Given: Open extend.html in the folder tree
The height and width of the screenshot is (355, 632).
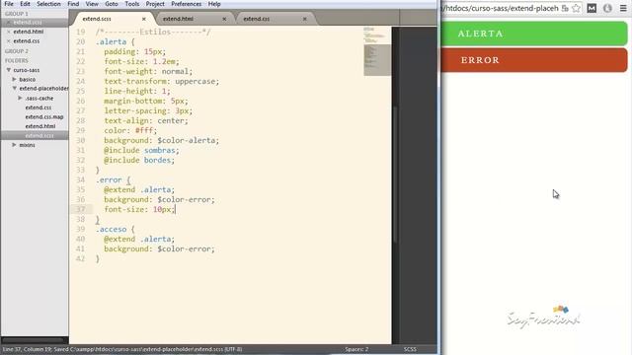Looking at the screenshot, I should click(40, 126).
